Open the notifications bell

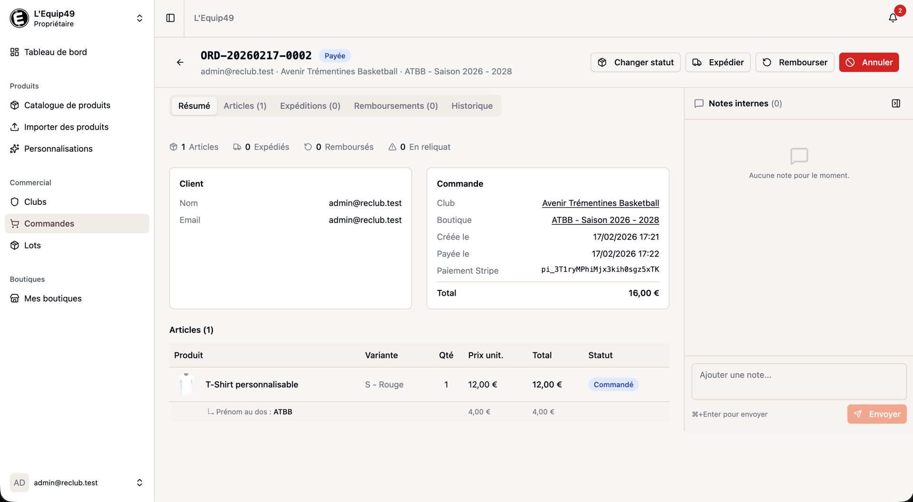(x=894, y=18)
